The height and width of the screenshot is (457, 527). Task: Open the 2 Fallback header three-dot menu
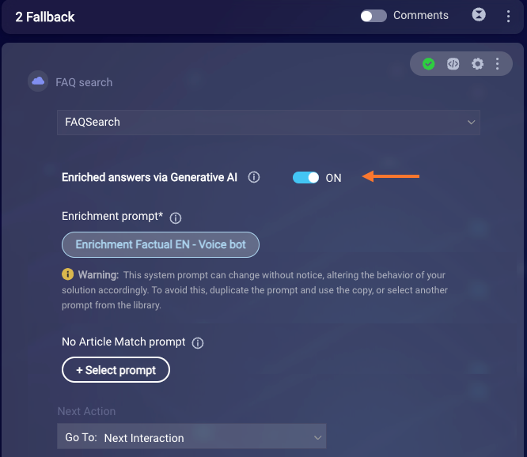pyautogui.click(x=508, y=16)
